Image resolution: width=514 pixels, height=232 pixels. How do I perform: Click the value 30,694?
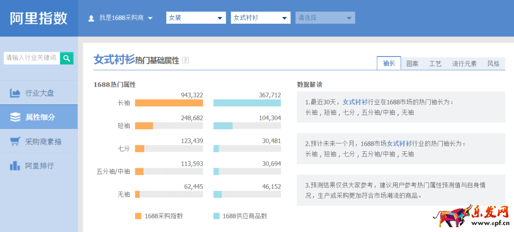[x=271, y=163]
